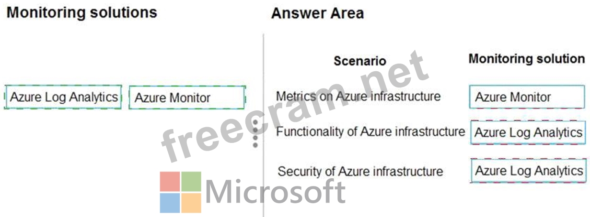Click the three-dot splitter handle
Viewport: 590px width, 217px height.
point(255,134)
